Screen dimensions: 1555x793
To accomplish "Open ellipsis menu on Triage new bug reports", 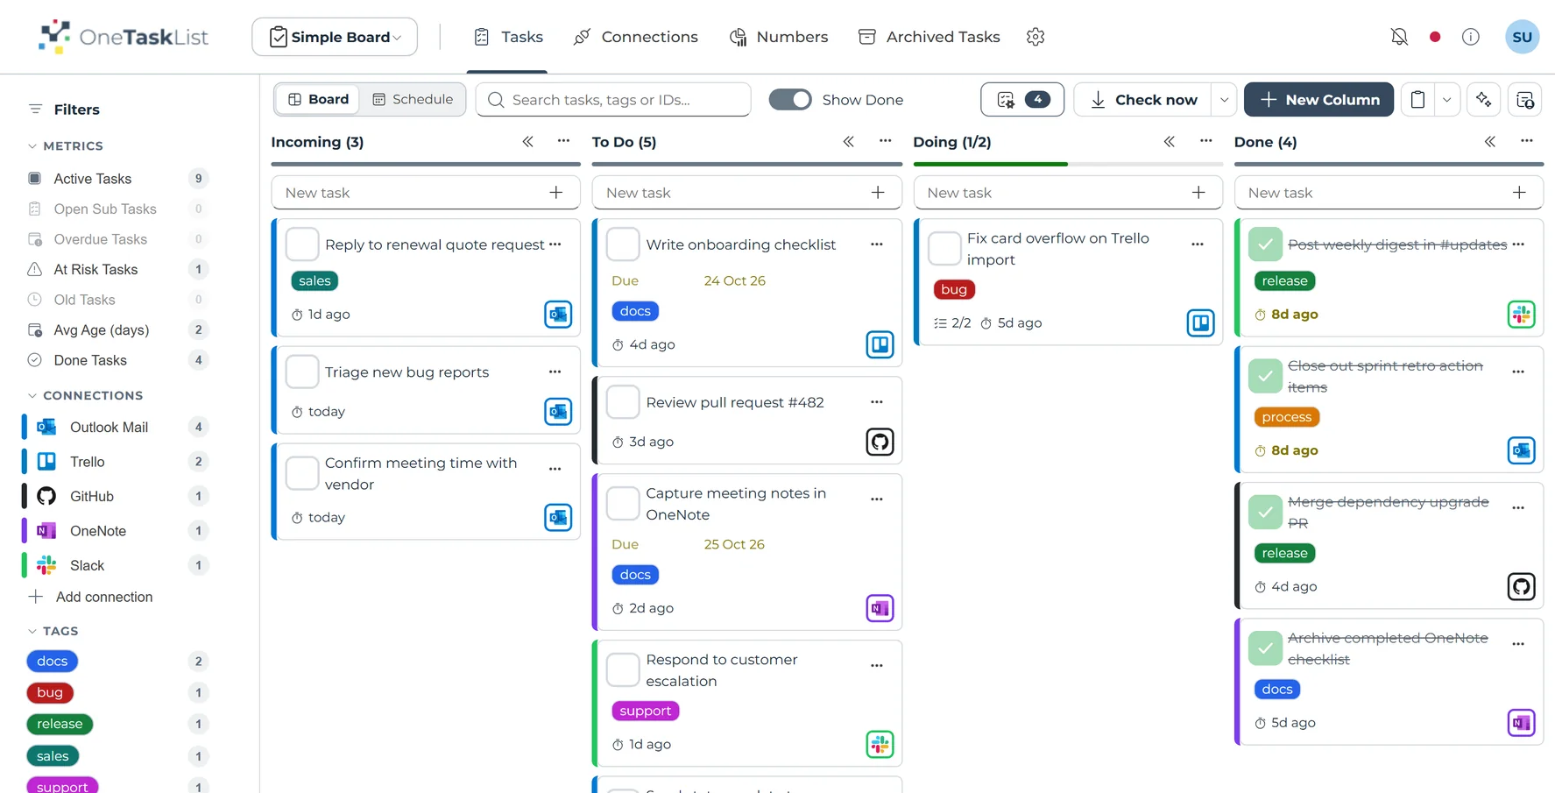I will (x=555, y=372).
